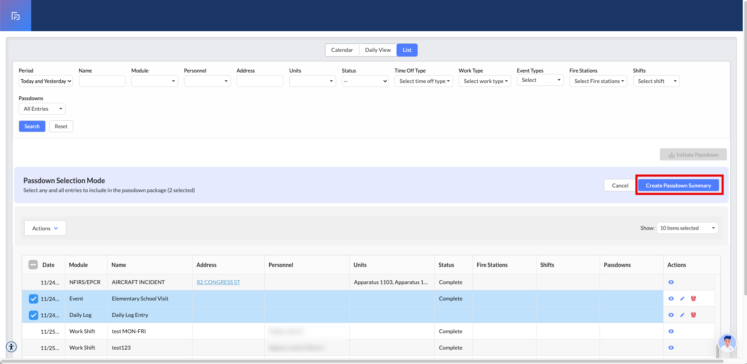This screenshot has width=747, height=364.
Task: Open the accessibility options icon
Action: tap(11, 346)
